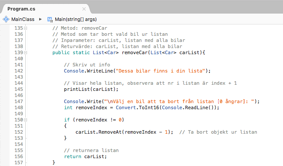Click the method icon beside Main(string[] args)
This screenshot has height=166, width=283.
point(50,19)
